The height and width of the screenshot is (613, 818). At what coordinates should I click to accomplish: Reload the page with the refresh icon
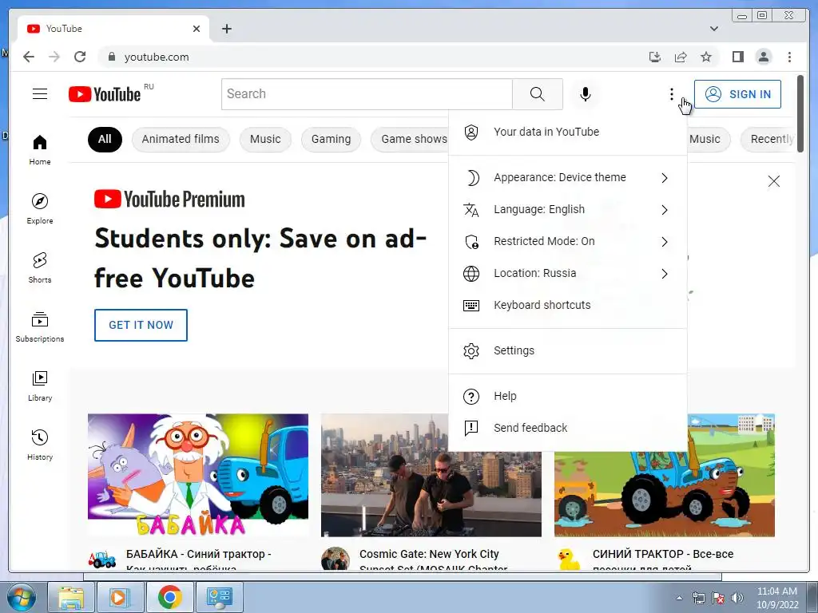(x=80, y=57)
